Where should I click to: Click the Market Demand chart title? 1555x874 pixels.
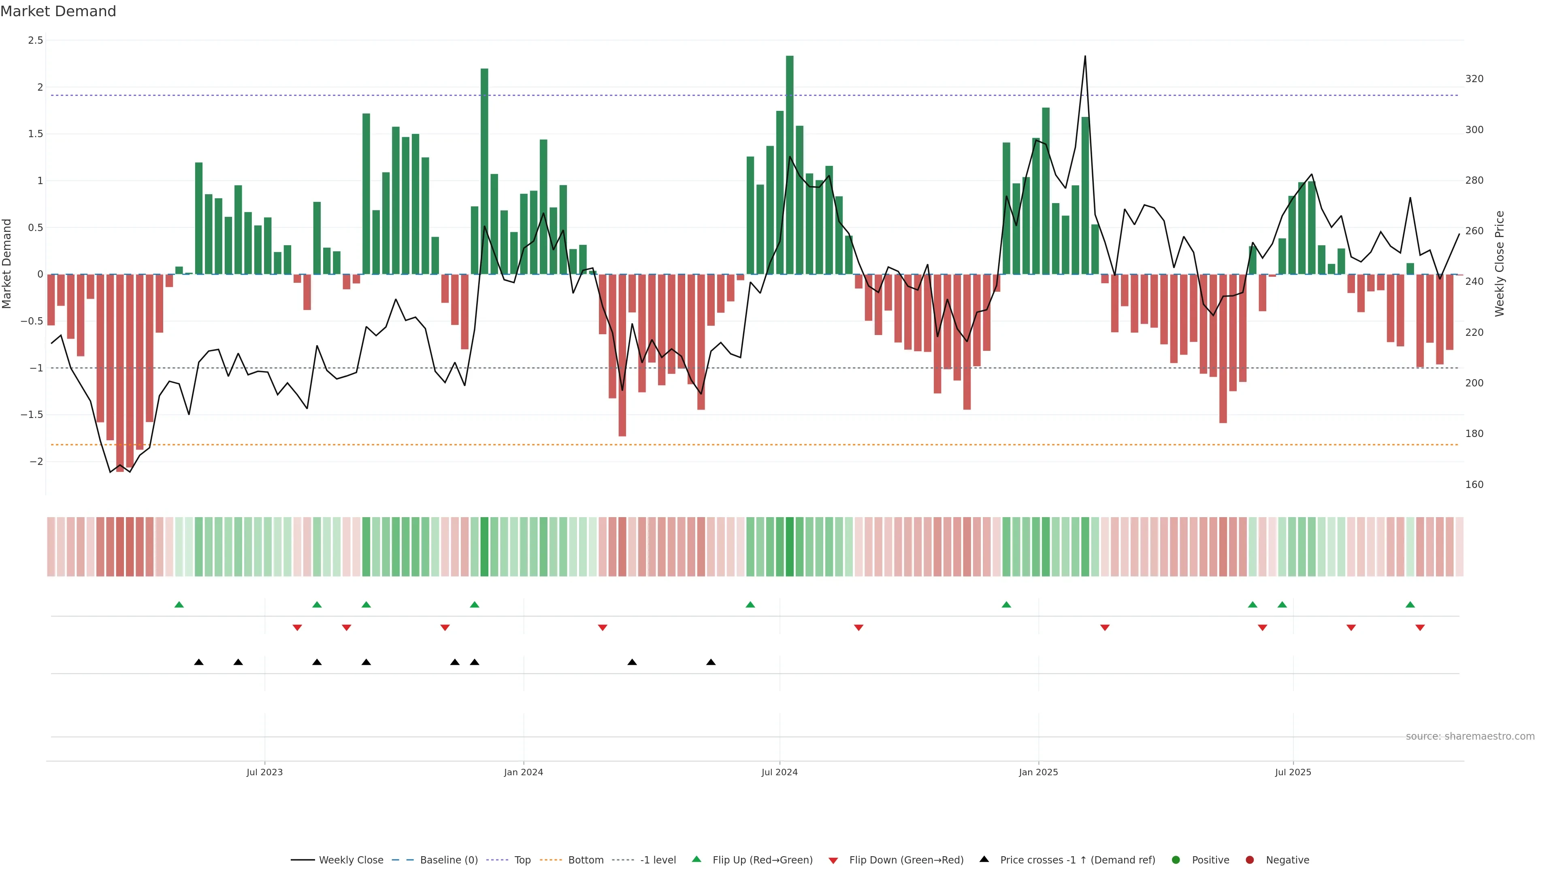(59, 11)
